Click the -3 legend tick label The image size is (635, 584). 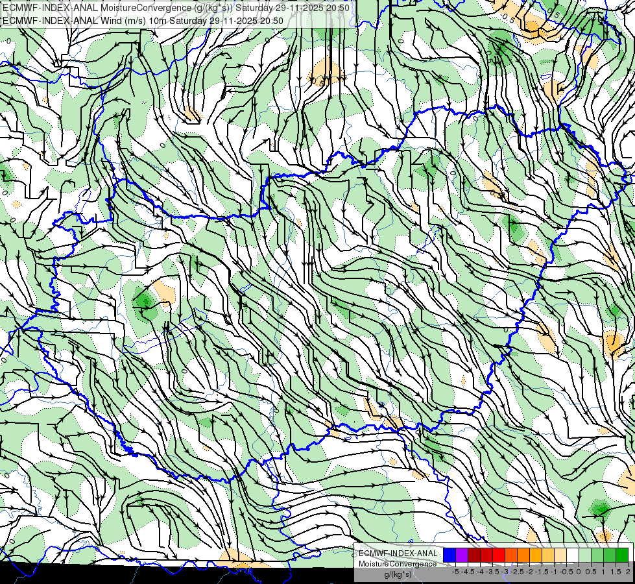pyautogui.click(x=505, y=572)
